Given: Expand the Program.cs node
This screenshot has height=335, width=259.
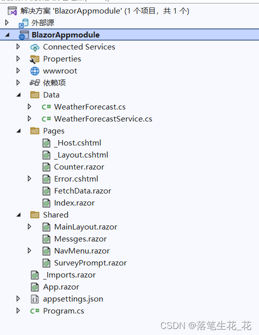Looking at the screenshot, I should pos(18,310).
